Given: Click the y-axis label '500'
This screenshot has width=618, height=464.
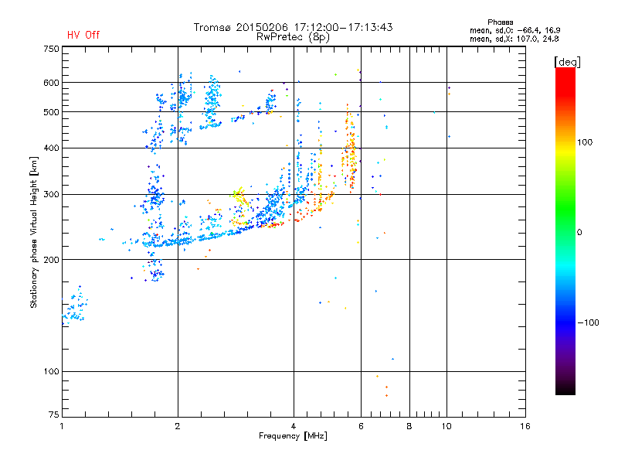Looking at the screenshot, I should (x=51, y=112).
